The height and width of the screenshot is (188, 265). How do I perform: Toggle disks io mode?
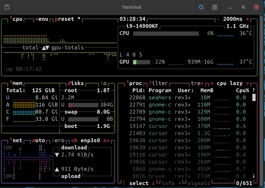[x=104, y=83]
